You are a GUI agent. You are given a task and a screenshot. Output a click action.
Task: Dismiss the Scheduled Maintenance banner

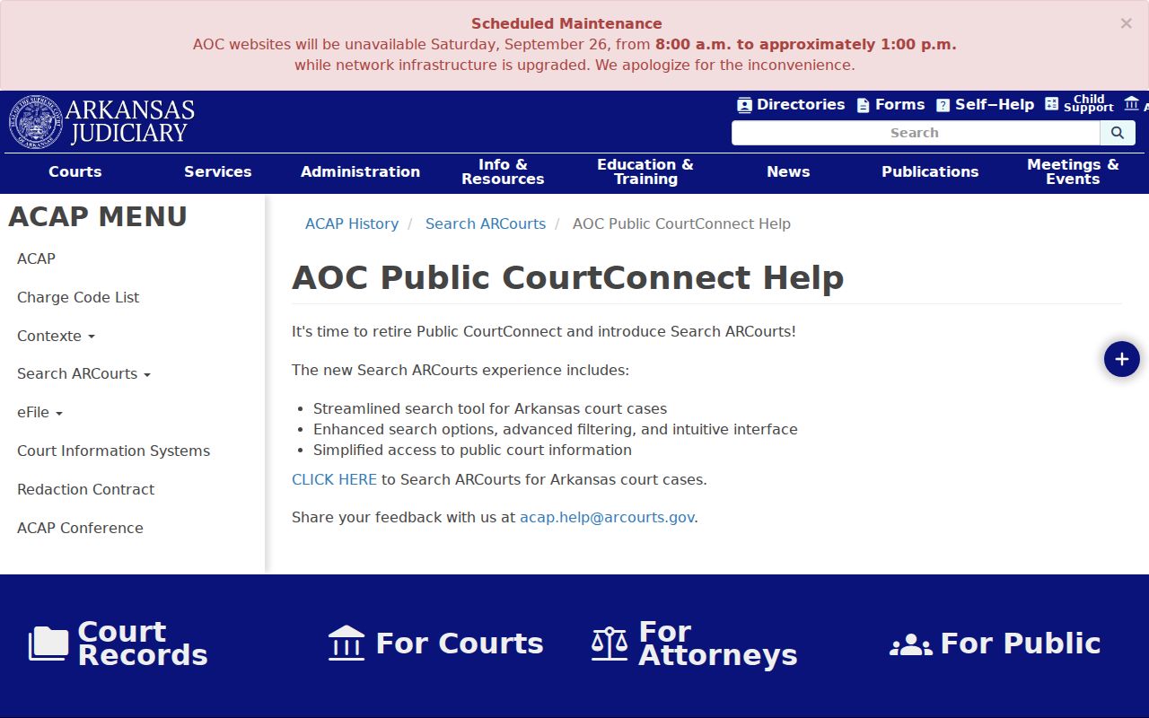pos(1126,24)
